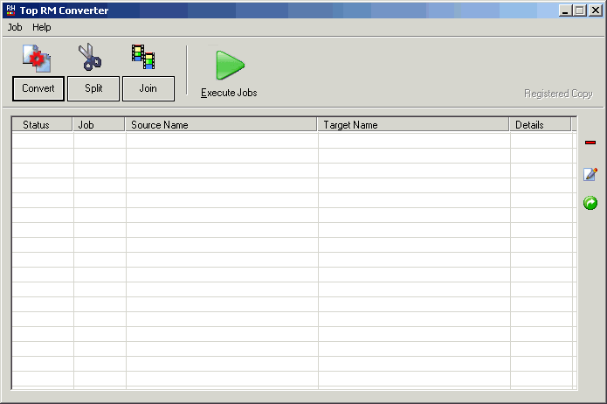Click the Join film strips icon
Viewport: 607px width, 404px height.
[x=143, y=57]
